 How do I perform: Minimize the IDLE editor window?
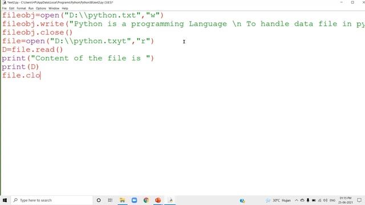342,2
